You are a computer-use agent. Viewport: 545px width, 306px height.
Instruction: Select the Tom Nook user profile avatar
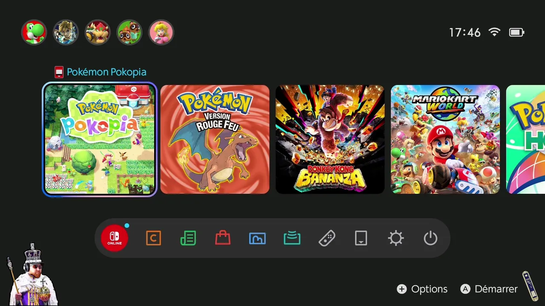[x=129, y=32]
